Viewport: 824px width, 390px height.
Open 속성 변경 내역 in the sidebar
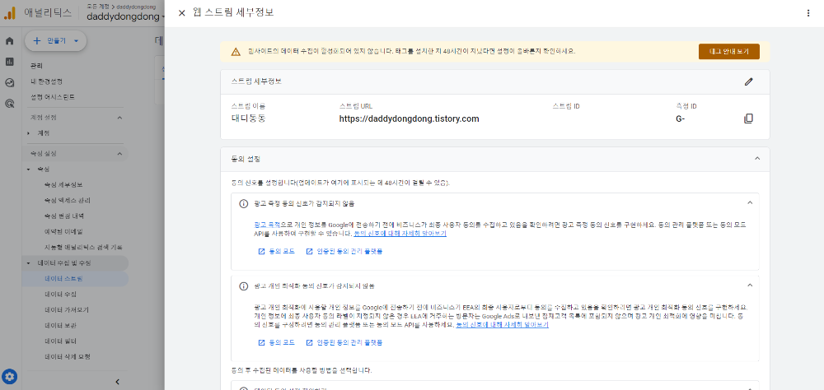(63, 216)
